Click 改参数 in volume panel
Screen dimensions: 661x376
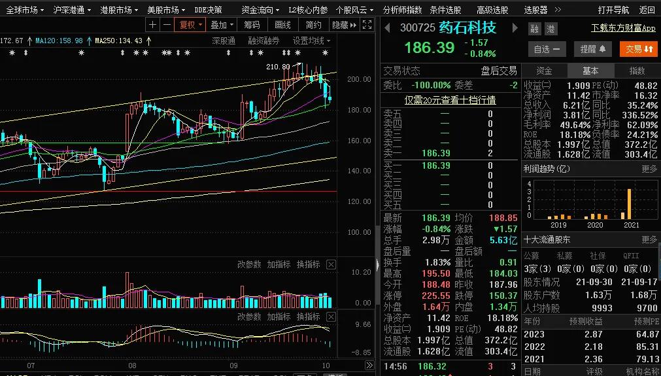249,265
